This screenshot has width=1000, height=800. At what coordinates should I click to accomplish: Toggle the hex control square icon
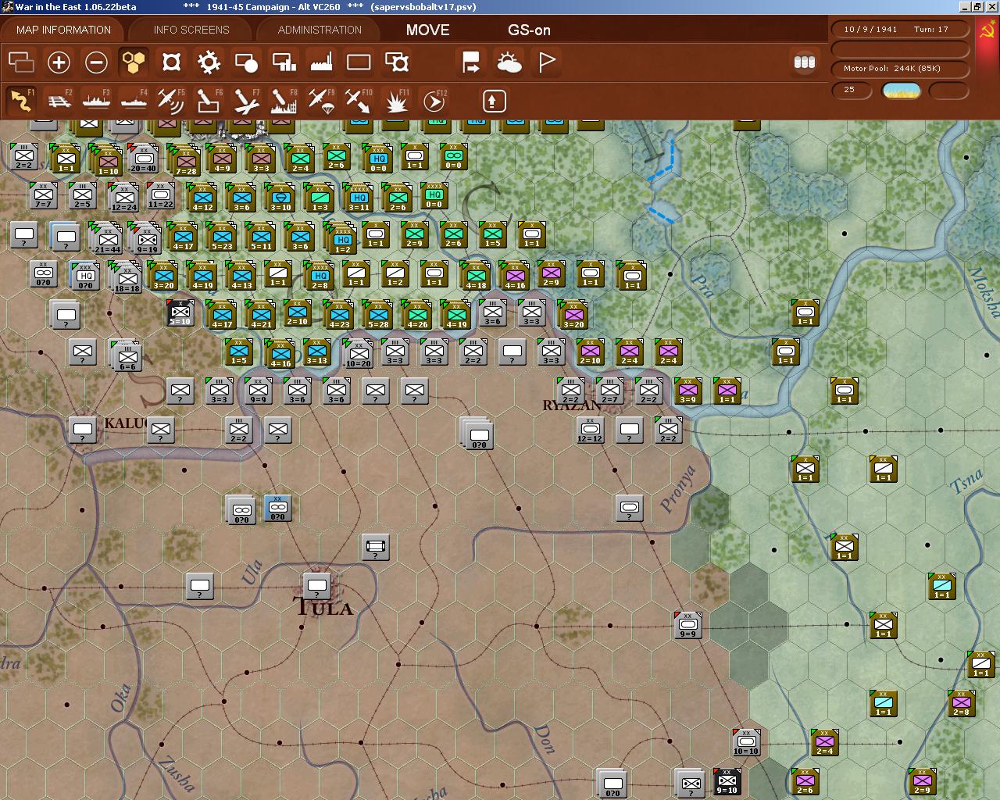click(x=171, y=62)
